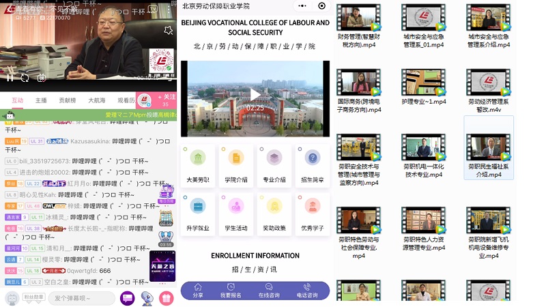Click the purple chat bubble icon

pyautogui.click(x=128, y=298)
